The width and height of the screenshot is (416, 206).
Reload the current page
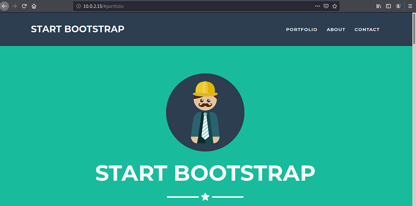click(x=25, y=6)
